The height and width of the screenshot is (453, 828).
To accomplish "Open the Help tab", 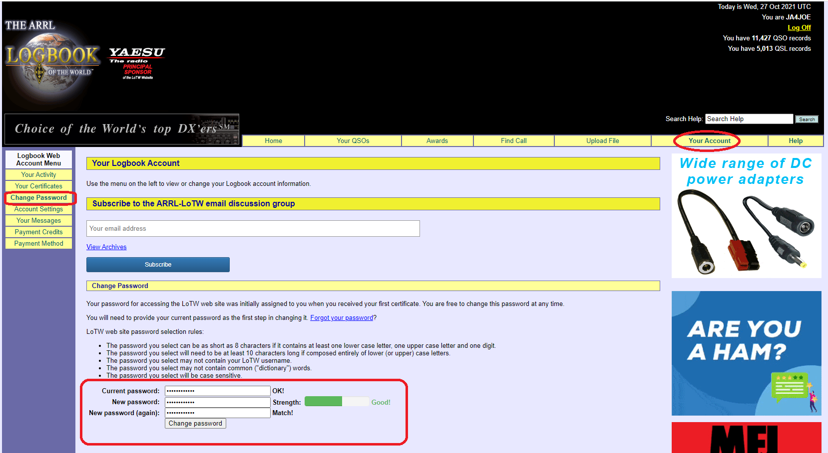I will pyautogui.click(x=796, y=141).
